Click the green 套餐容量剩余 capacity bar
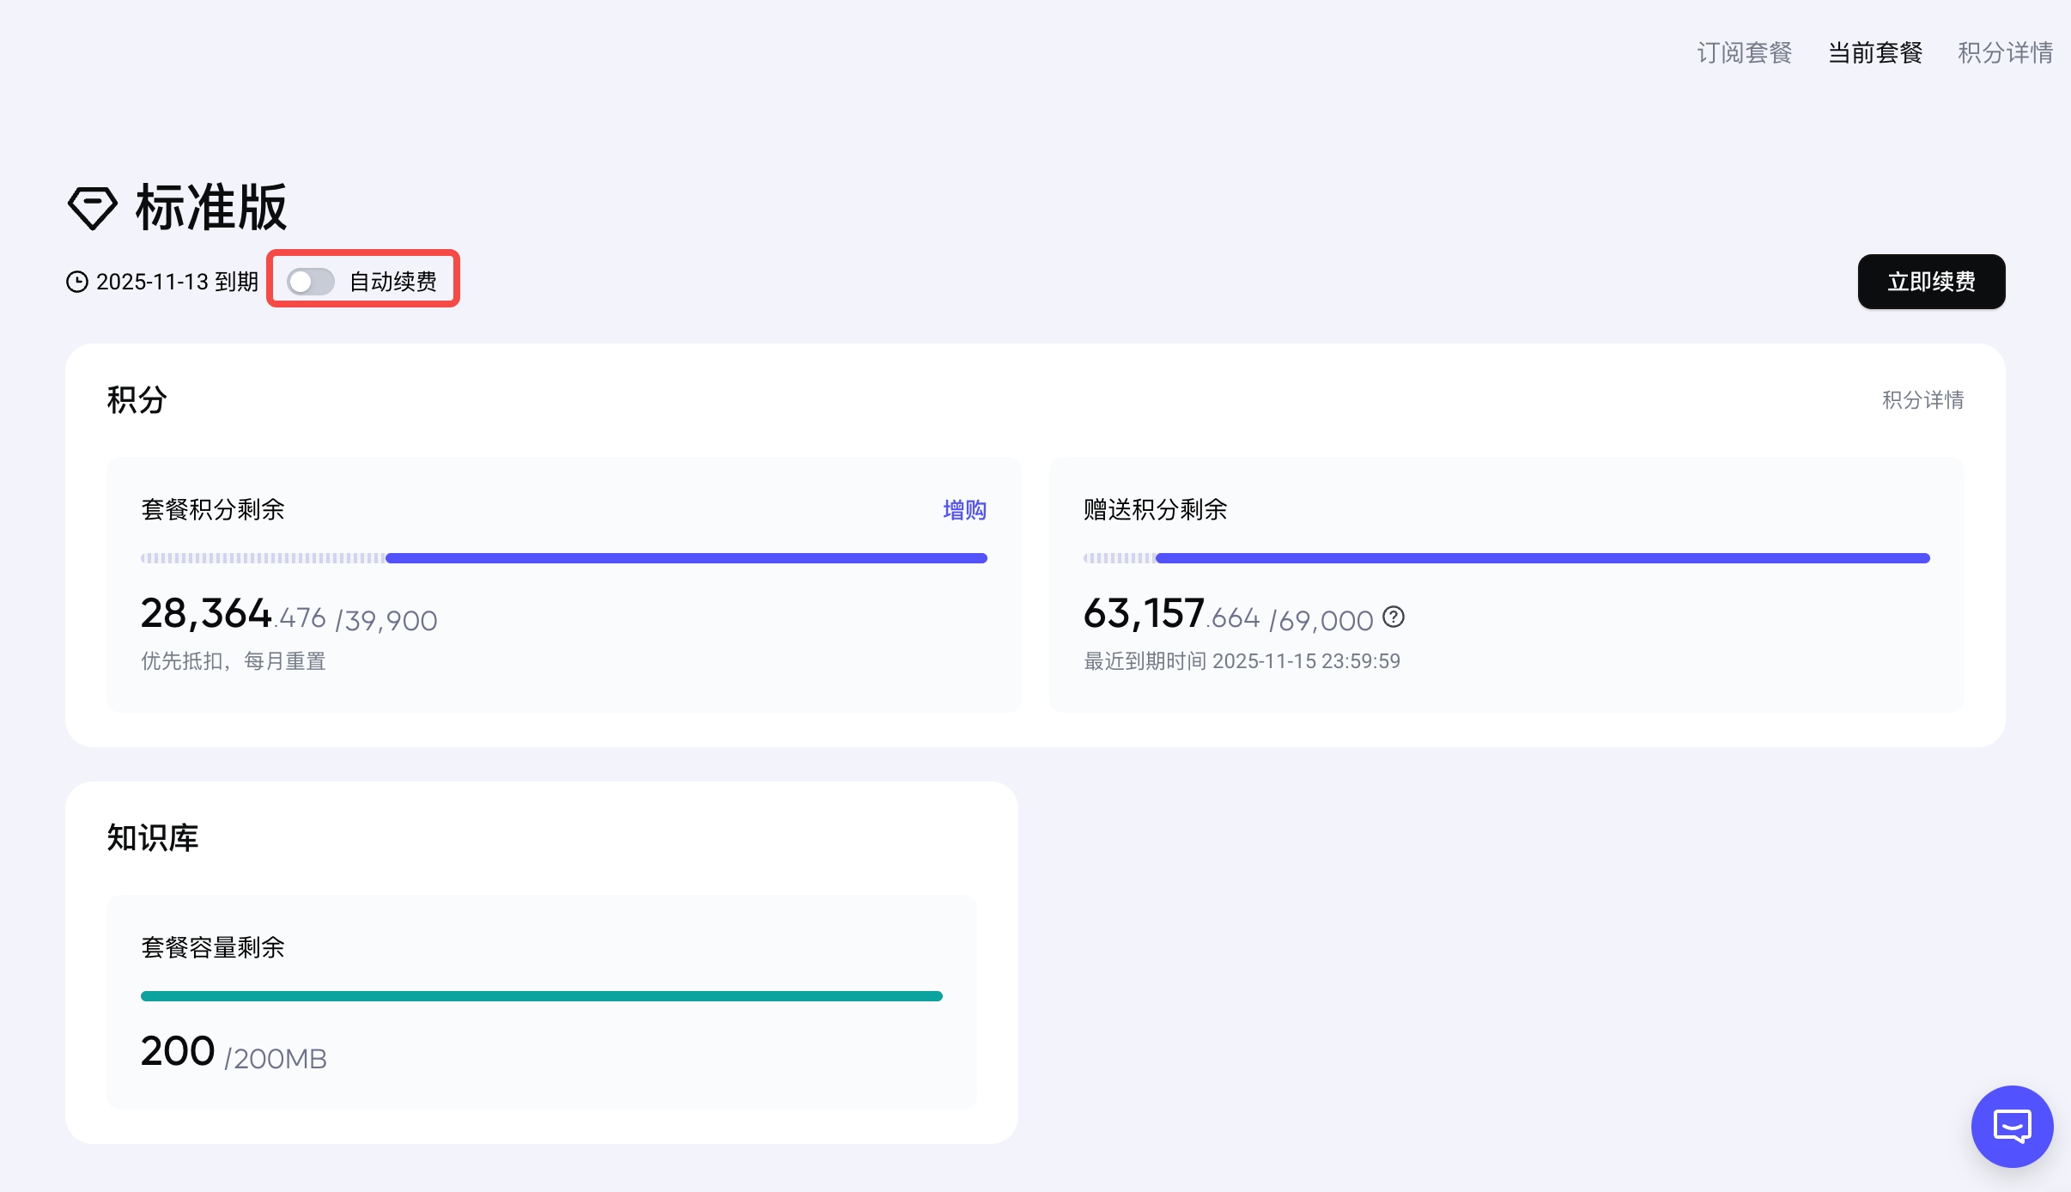2071x1192 pixels. (542, 996)
